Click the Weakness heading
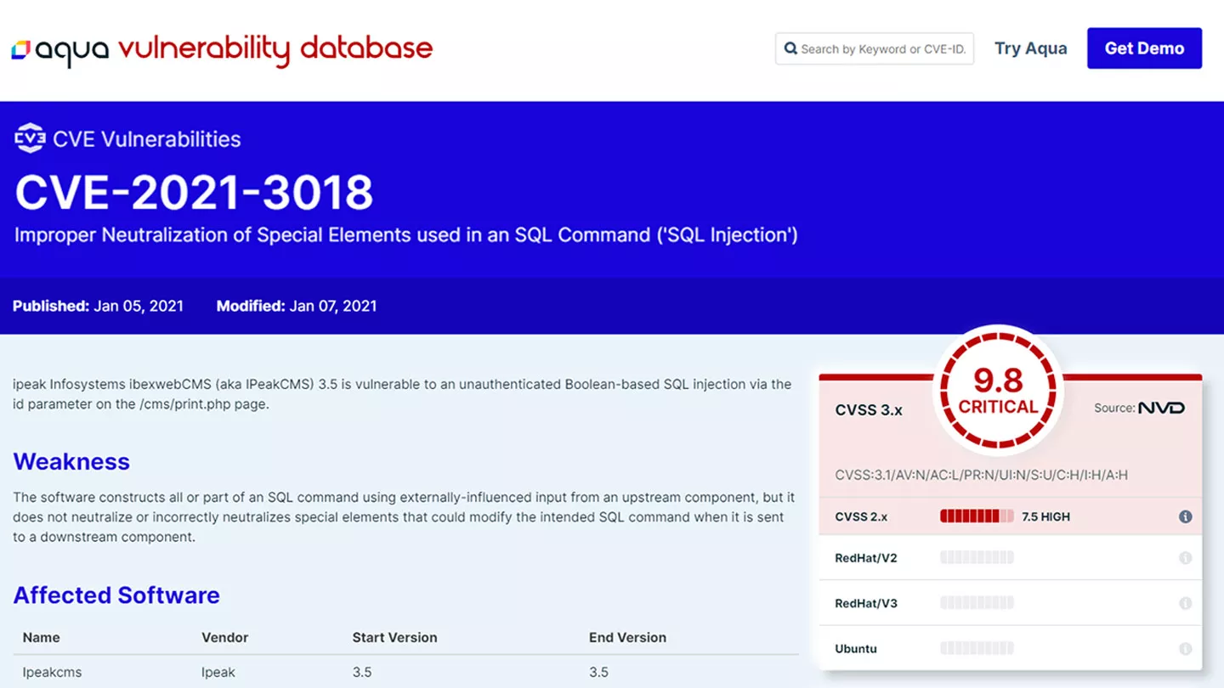The height and width of the screenshot is (688, 1224). [x=71, y=461]
